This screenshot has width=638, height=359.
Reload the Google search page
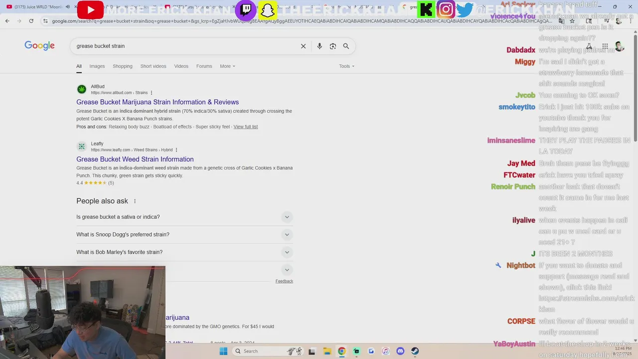pos(31,21)
